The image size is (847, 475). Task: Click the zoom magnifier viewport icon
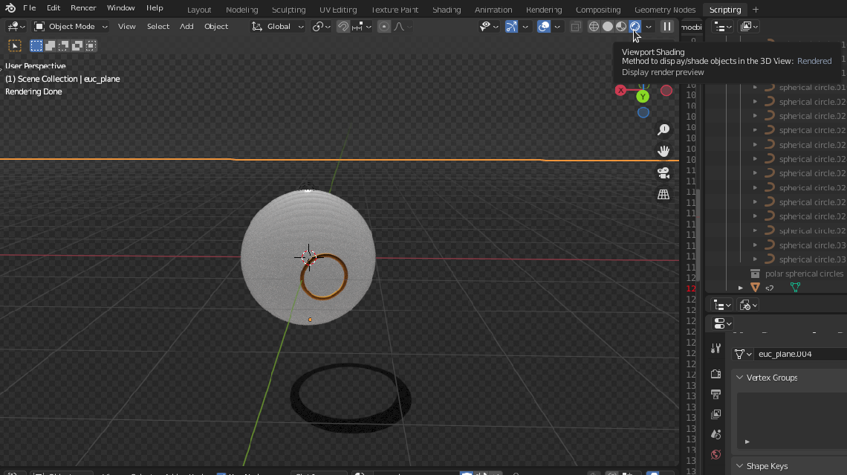pyautogui.click(x=663, y=130)
